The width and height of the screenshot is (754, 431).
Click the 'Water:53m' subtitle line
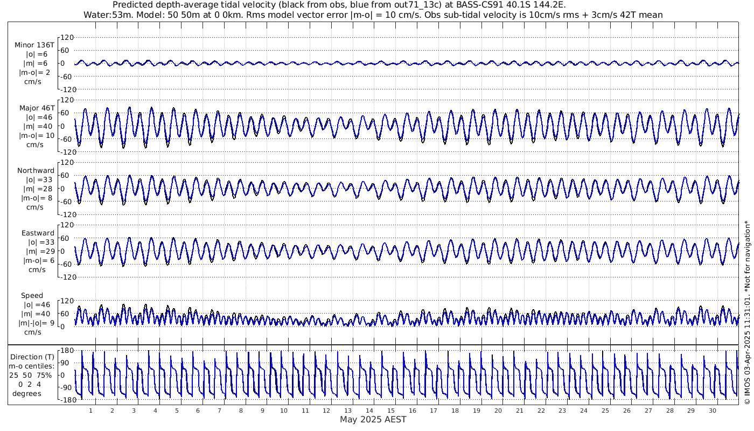tap(373, 15)
